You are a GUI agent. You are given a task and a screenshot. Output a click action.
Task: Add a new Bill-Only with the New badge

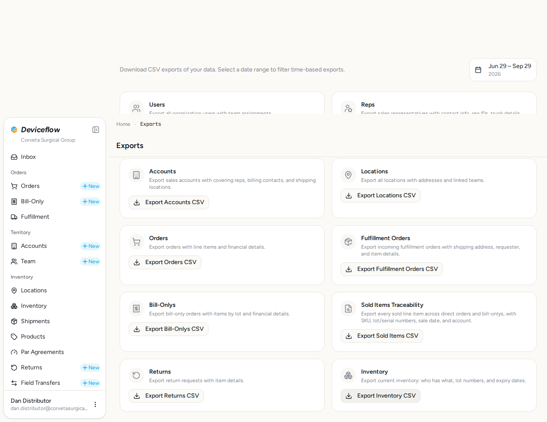(91, 202)
